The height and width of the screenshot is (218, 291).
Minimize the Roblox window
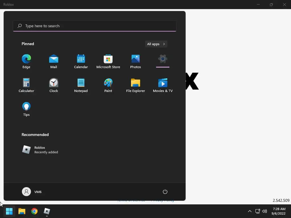click(258, 5)
